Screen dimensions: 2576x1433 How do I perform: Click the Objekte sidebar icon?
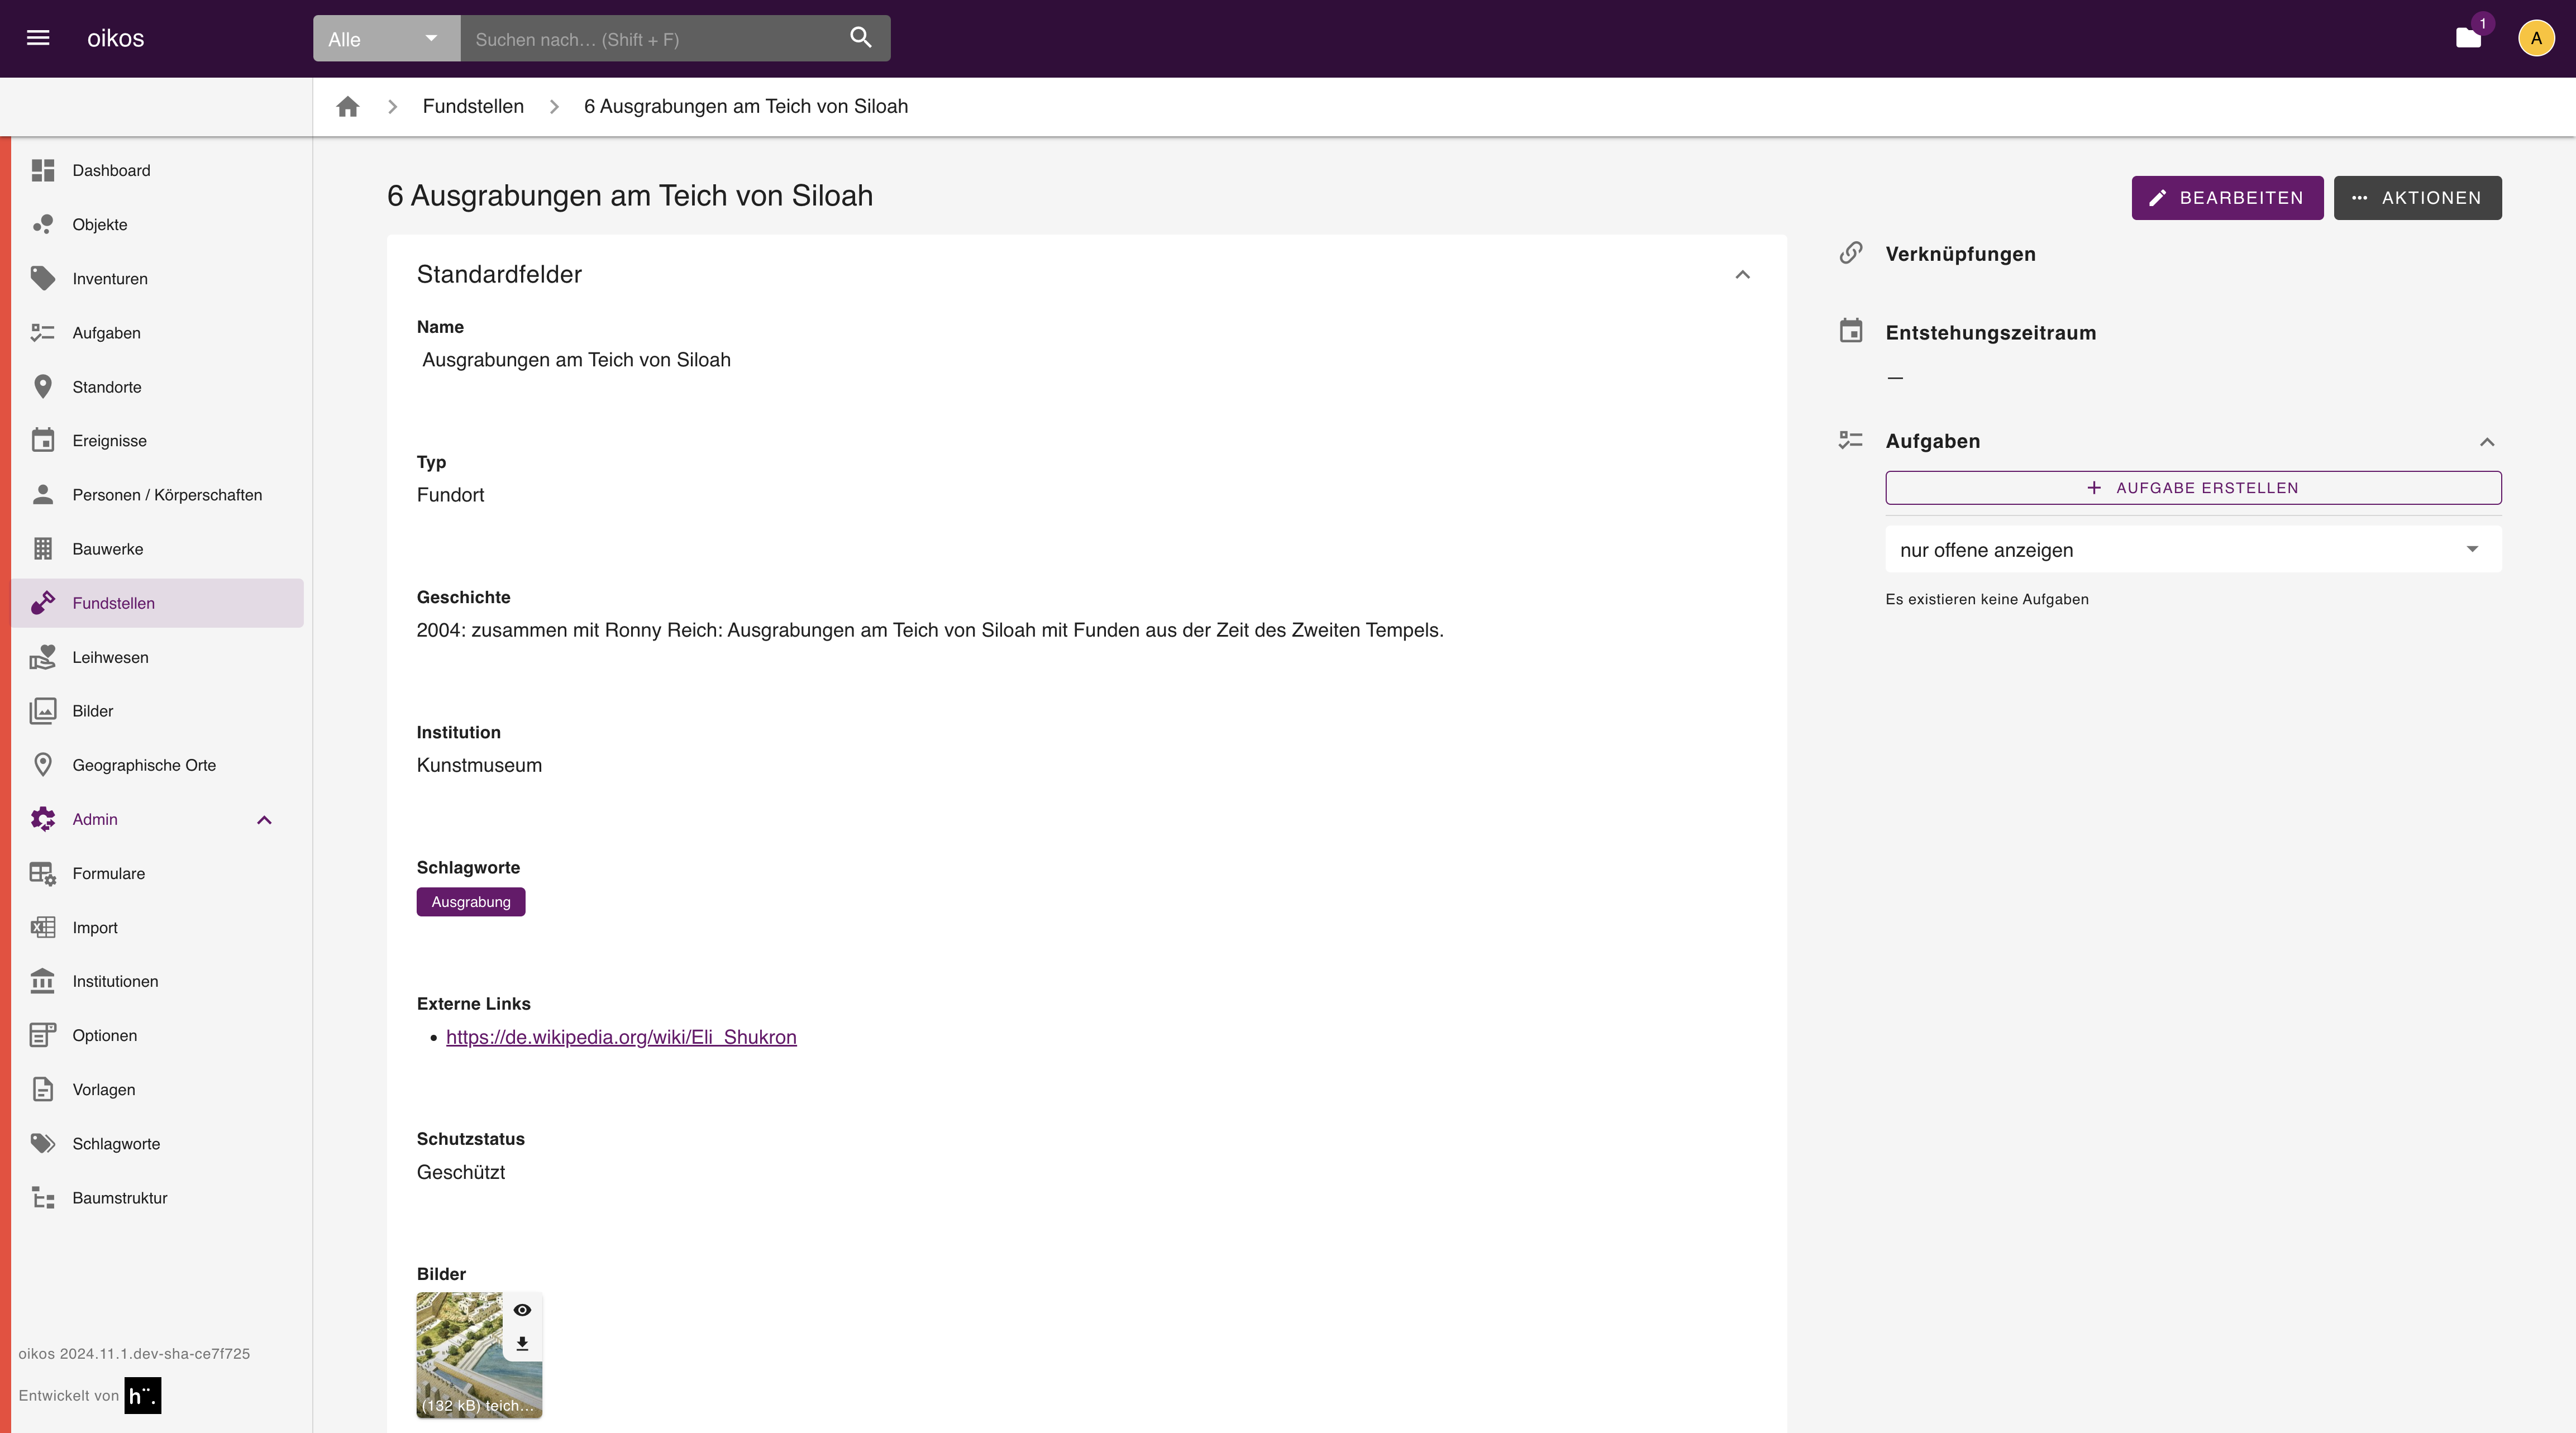pyautogui.click(x=43, y=224)
